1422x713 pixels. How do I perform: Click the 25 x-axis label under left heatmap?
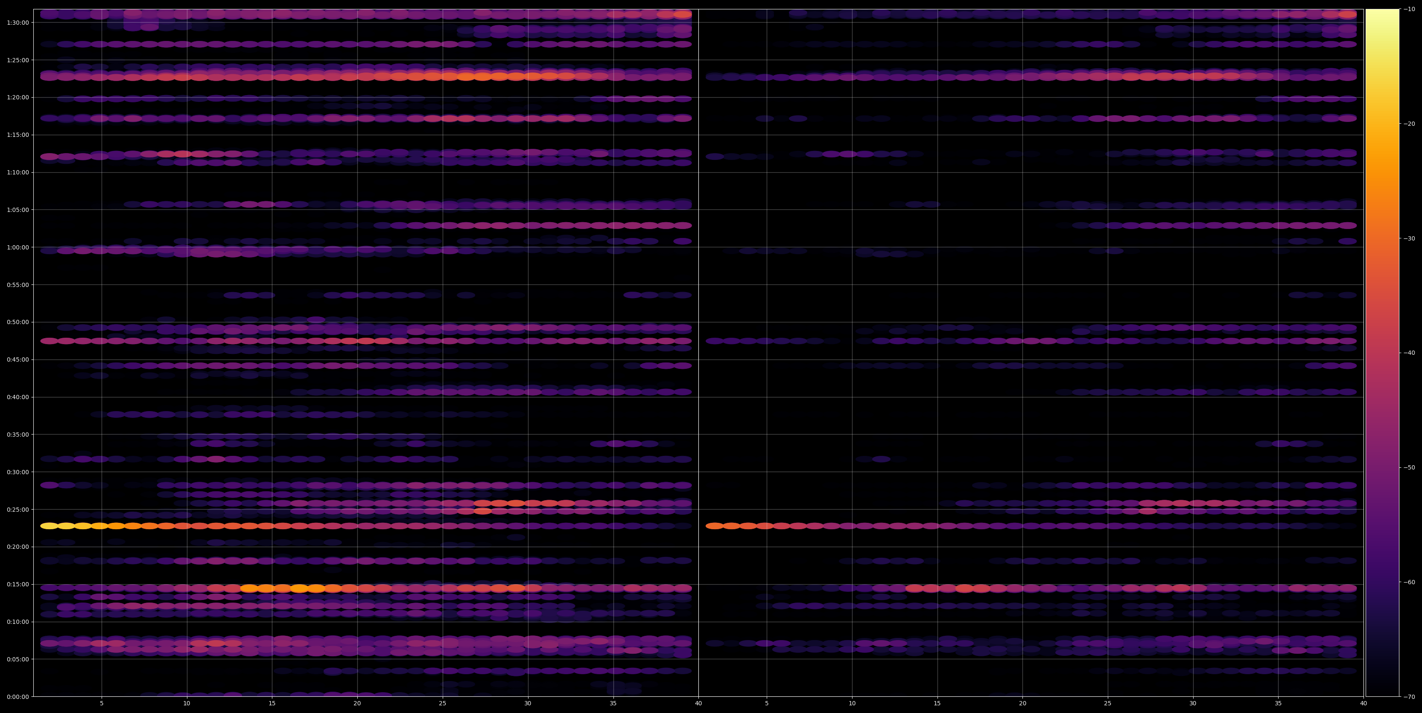pyautogui.click(x=443, y=704)
